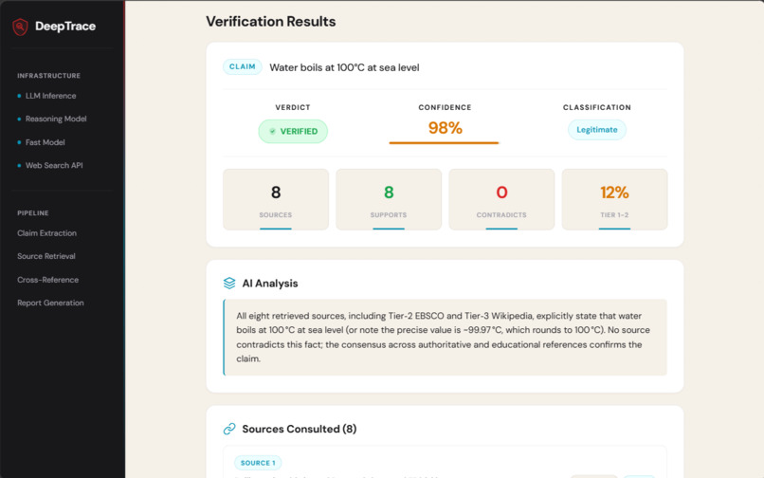764x478 pixels.
Task: Click Sources Consulted (8) heading
Action: [300, 429]
